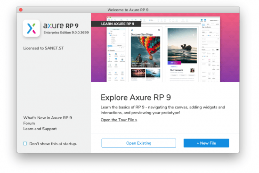Click Licensed to SANET.ST text
The image size is (259, 173).
[43, 48]
